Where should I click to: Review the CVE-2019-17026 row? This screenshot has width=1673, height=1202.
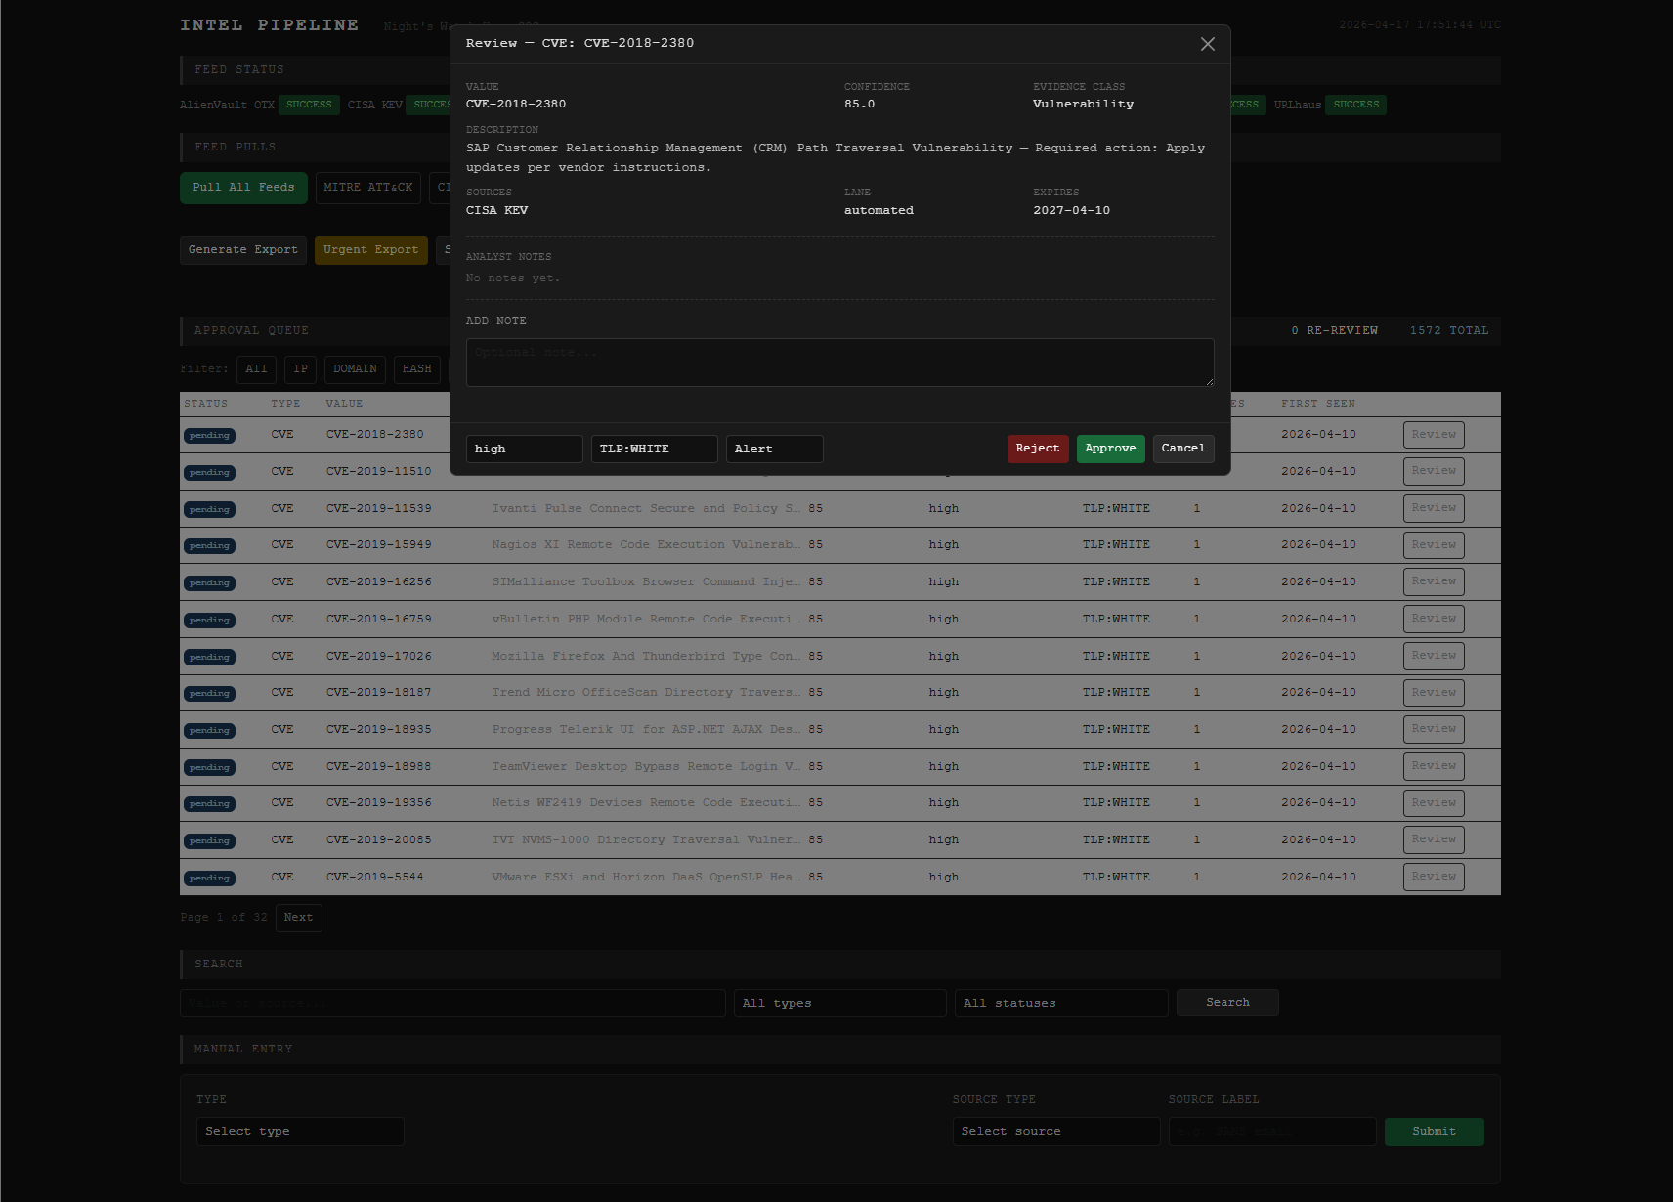pos(1434,656)
